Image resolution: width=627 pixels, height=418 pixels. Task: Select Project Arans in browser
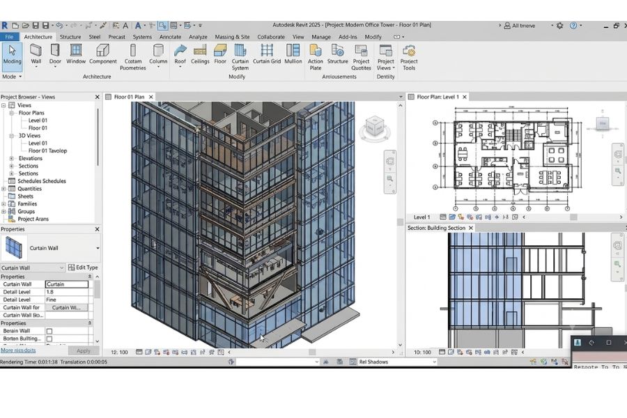pyautogui.click(x=33, y=219)
